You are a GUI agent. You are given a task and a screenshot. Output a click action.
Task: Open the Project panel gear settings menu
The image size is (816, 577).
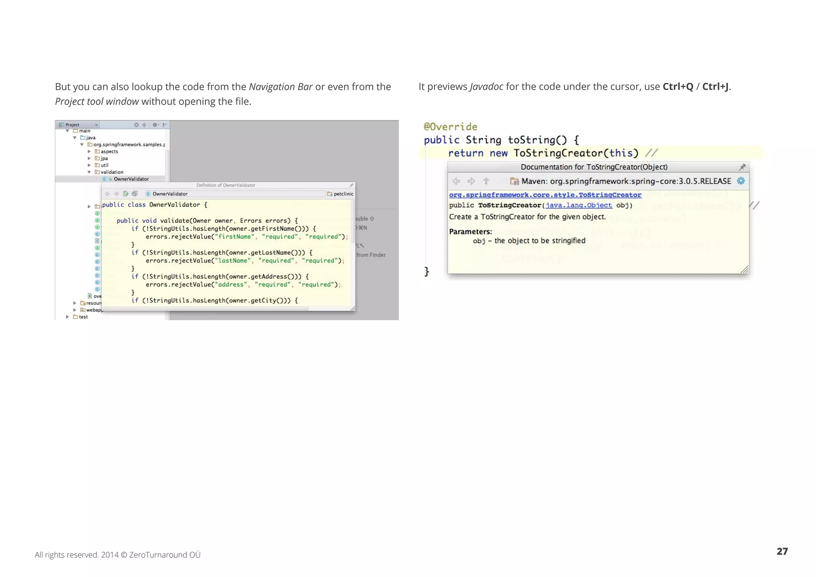pyautogui.click(x=155, y=125)
